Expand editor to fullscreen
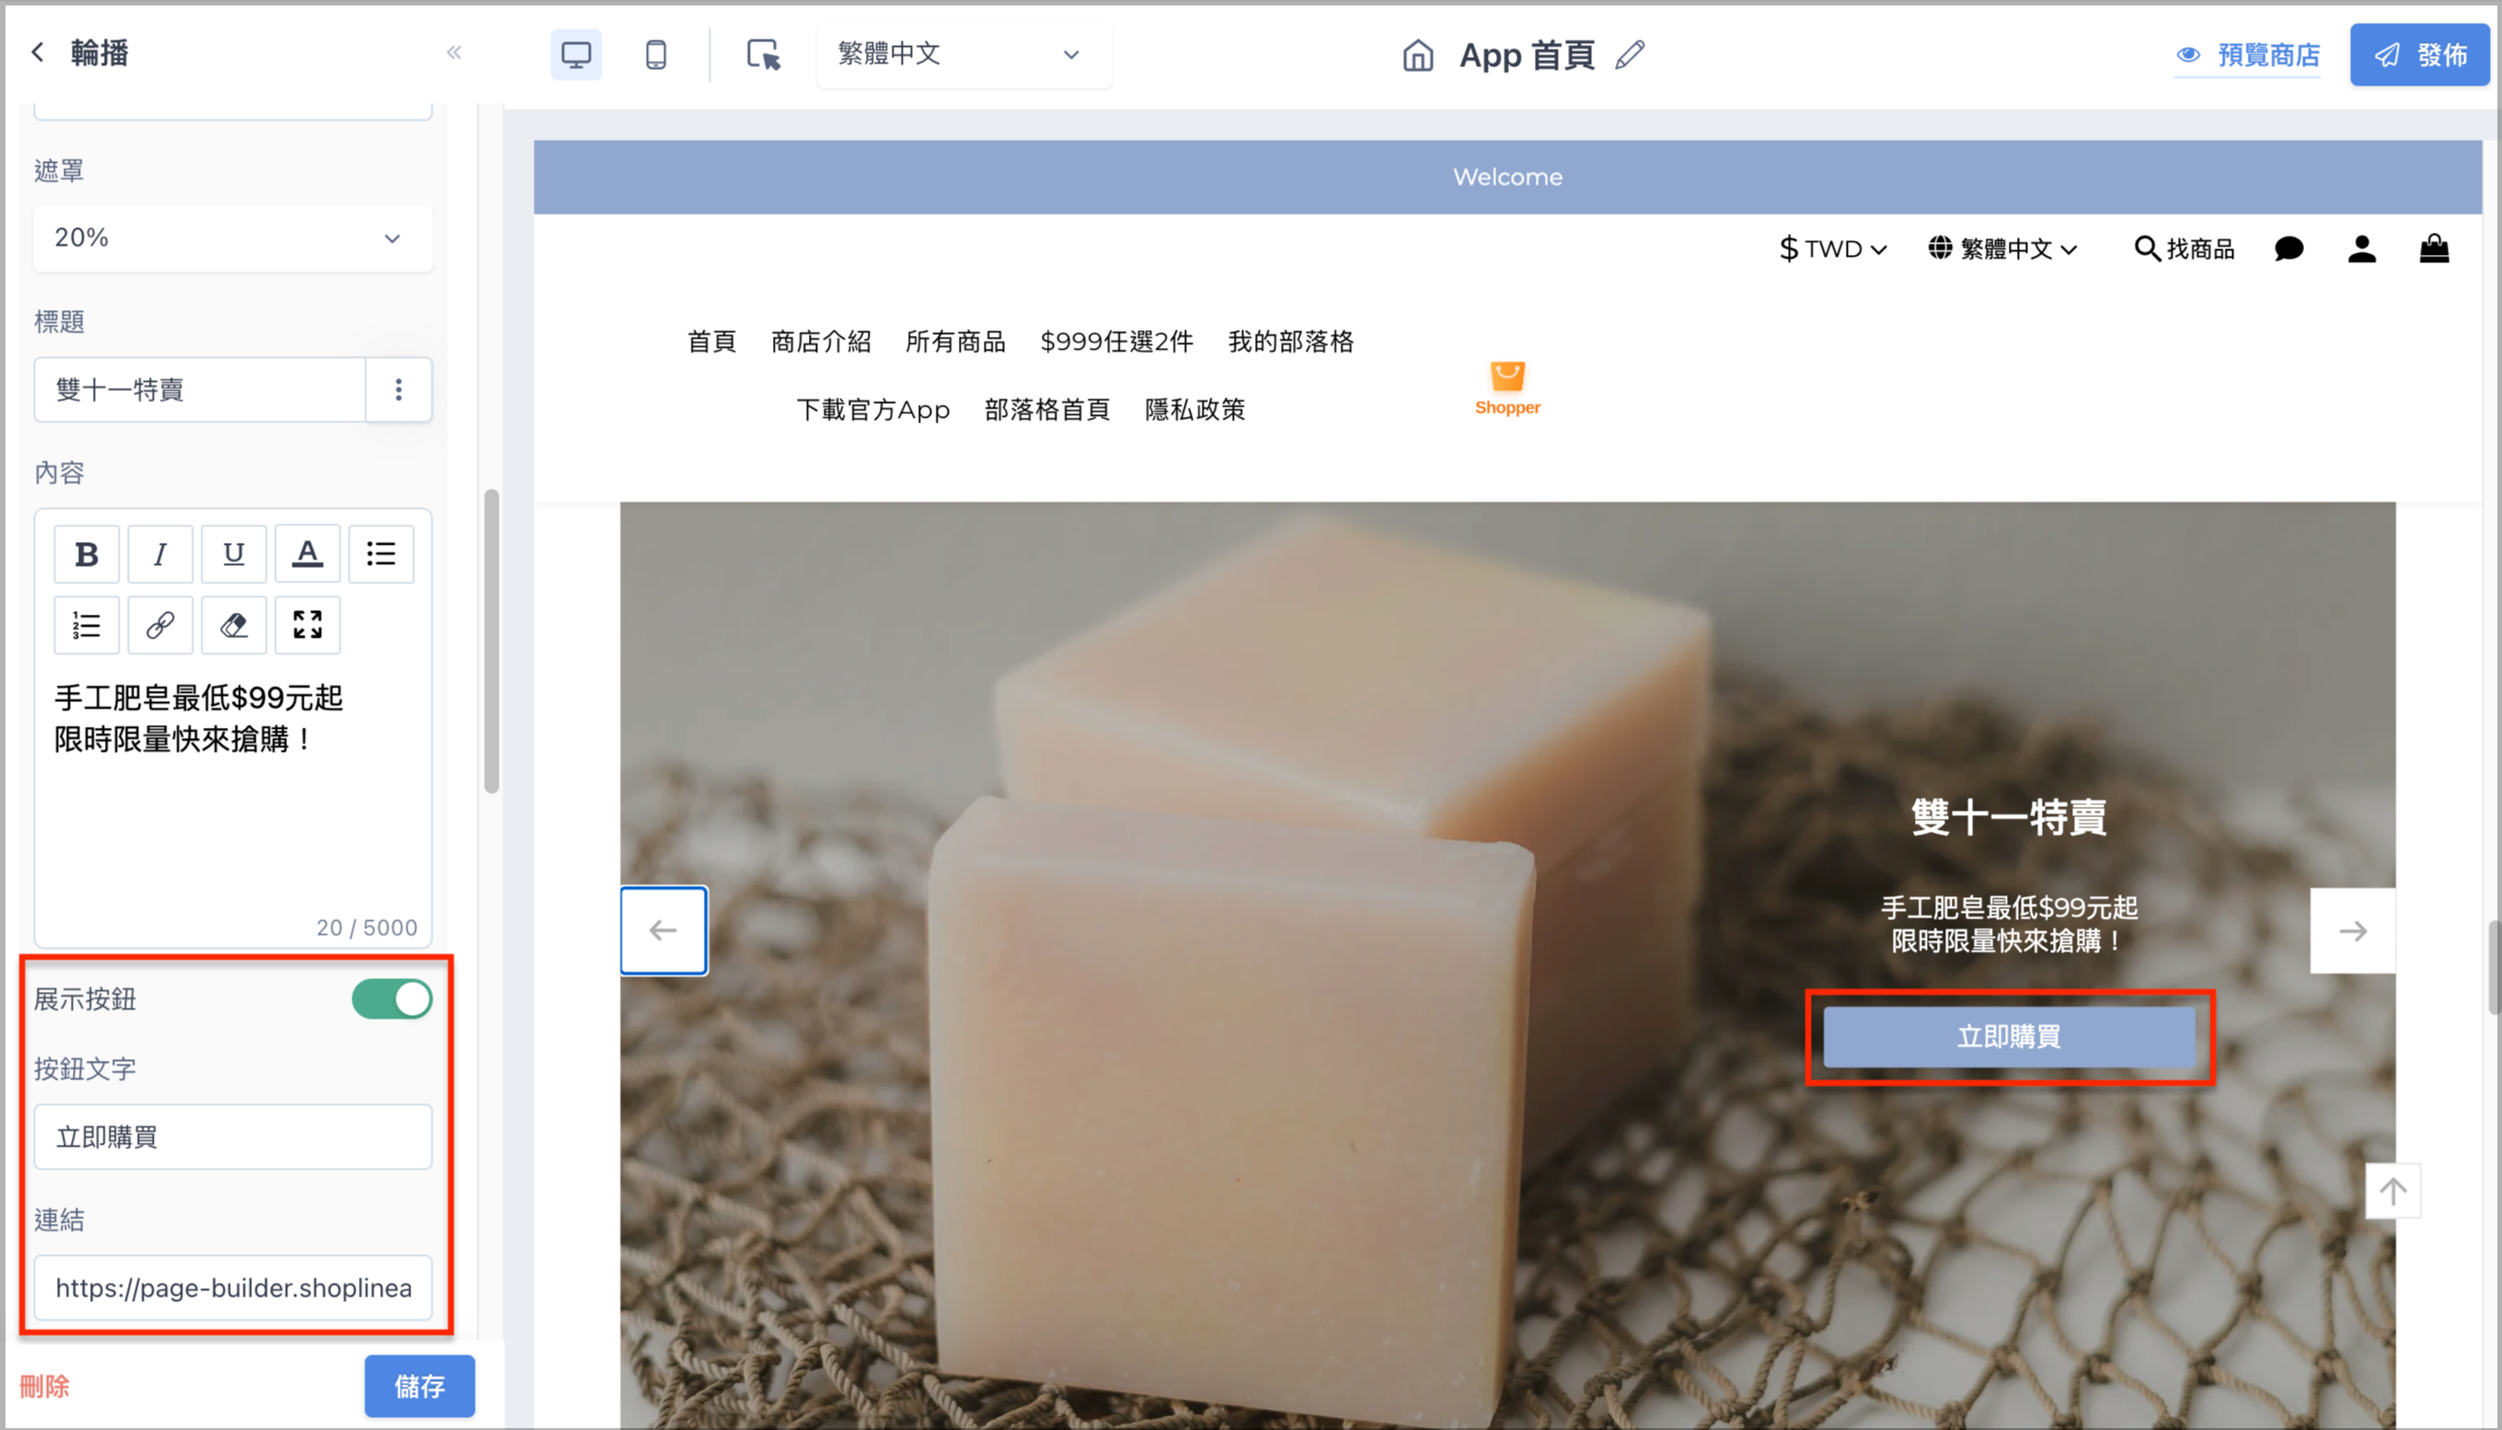Viewport: 2502px width, 1430px height. (307, 625)
